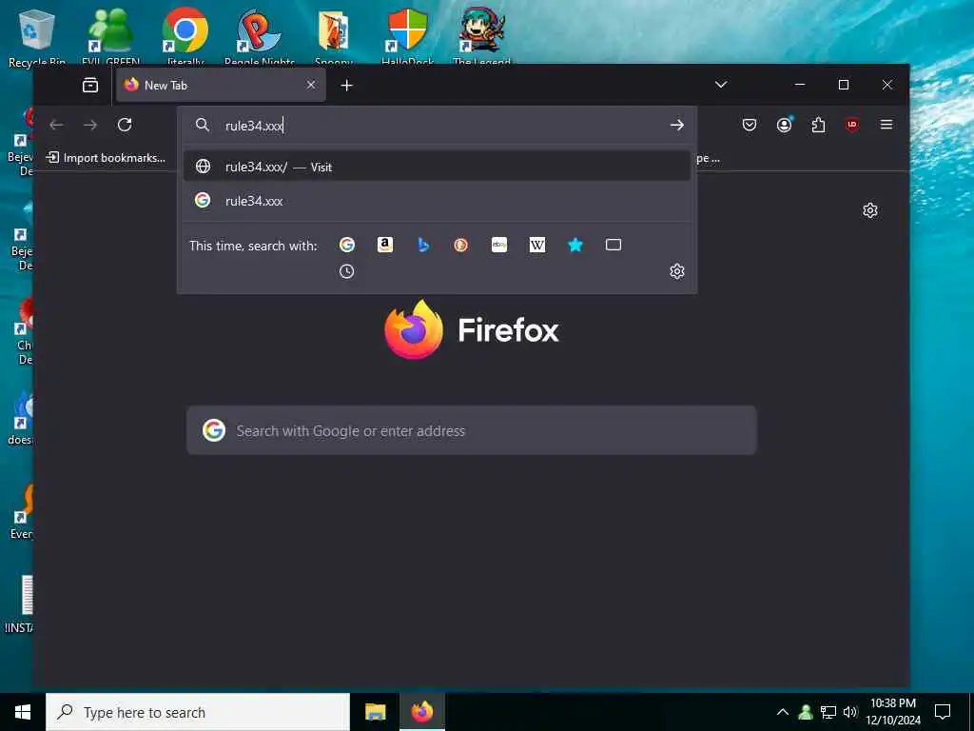Image resolution: width=974 pixels, height=731 pixels.
Task: Open Chrome desktop shortcut
Action: (x=185, y=37)
